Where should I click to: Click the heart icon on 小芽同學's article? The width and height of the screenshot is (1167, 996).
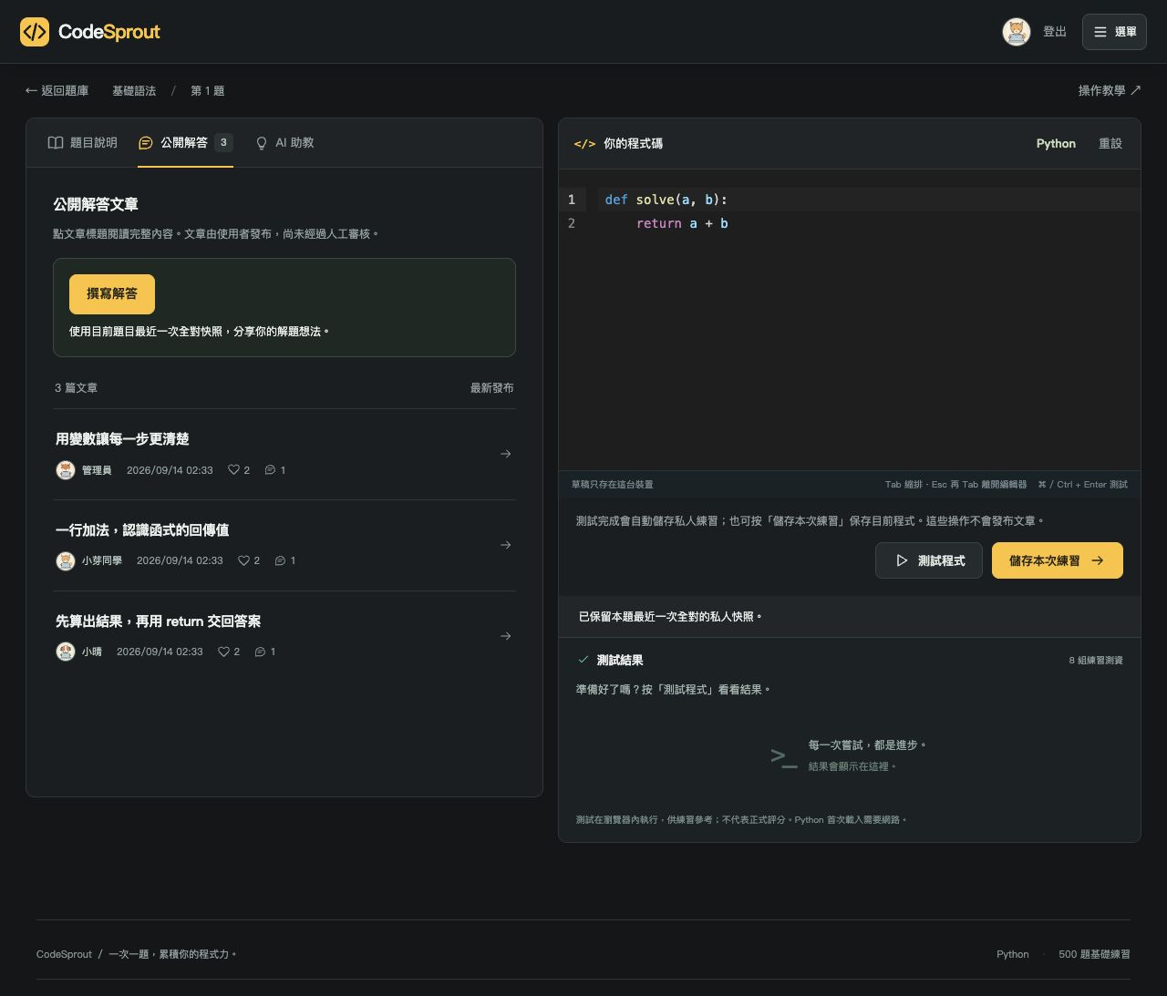tap(243, 560)
